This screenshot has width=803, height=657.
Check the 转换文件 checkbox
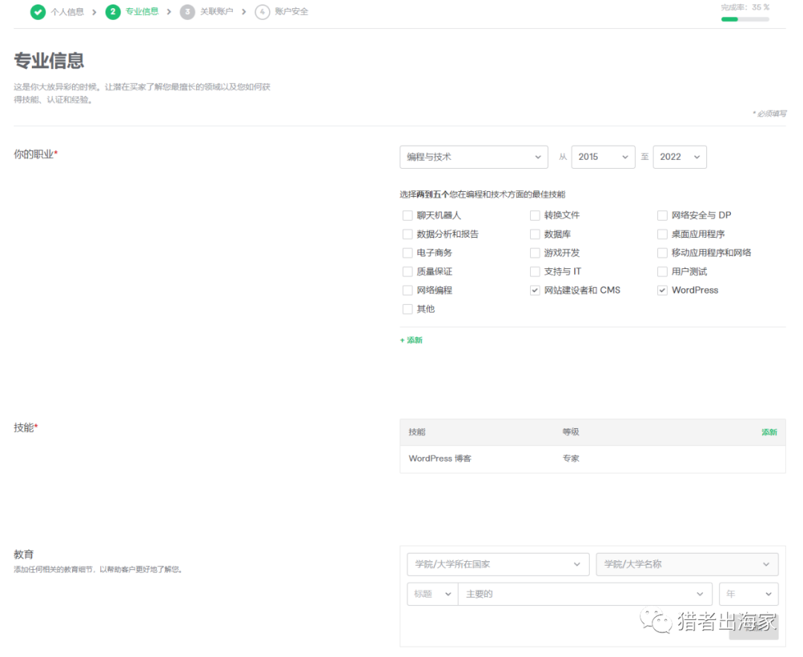[535, 216]
